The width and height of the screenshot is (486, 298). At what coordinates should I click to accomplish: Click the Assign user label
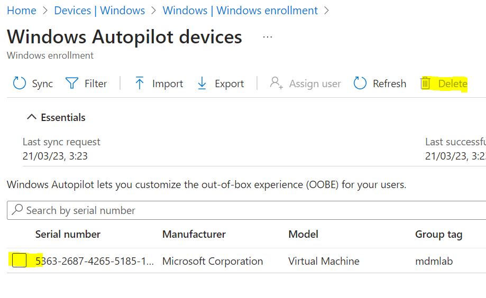(315, 83)
